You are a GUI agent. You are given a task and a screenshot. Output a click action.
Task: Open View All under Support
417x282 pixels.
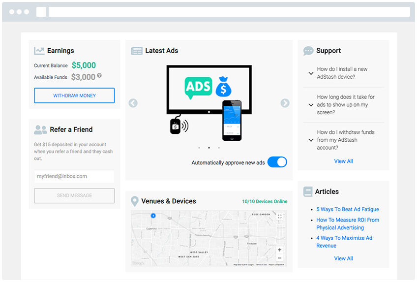(x=344, y=161)
